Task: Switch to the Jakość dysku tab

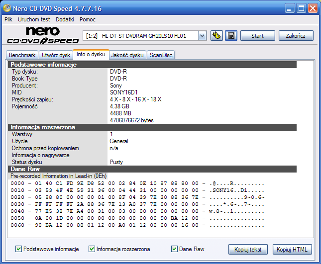Action: click(127, 55)
